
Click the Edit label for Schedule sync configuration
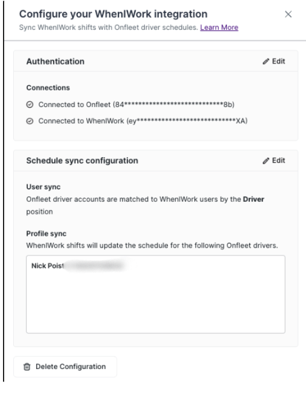pos(279,161)
